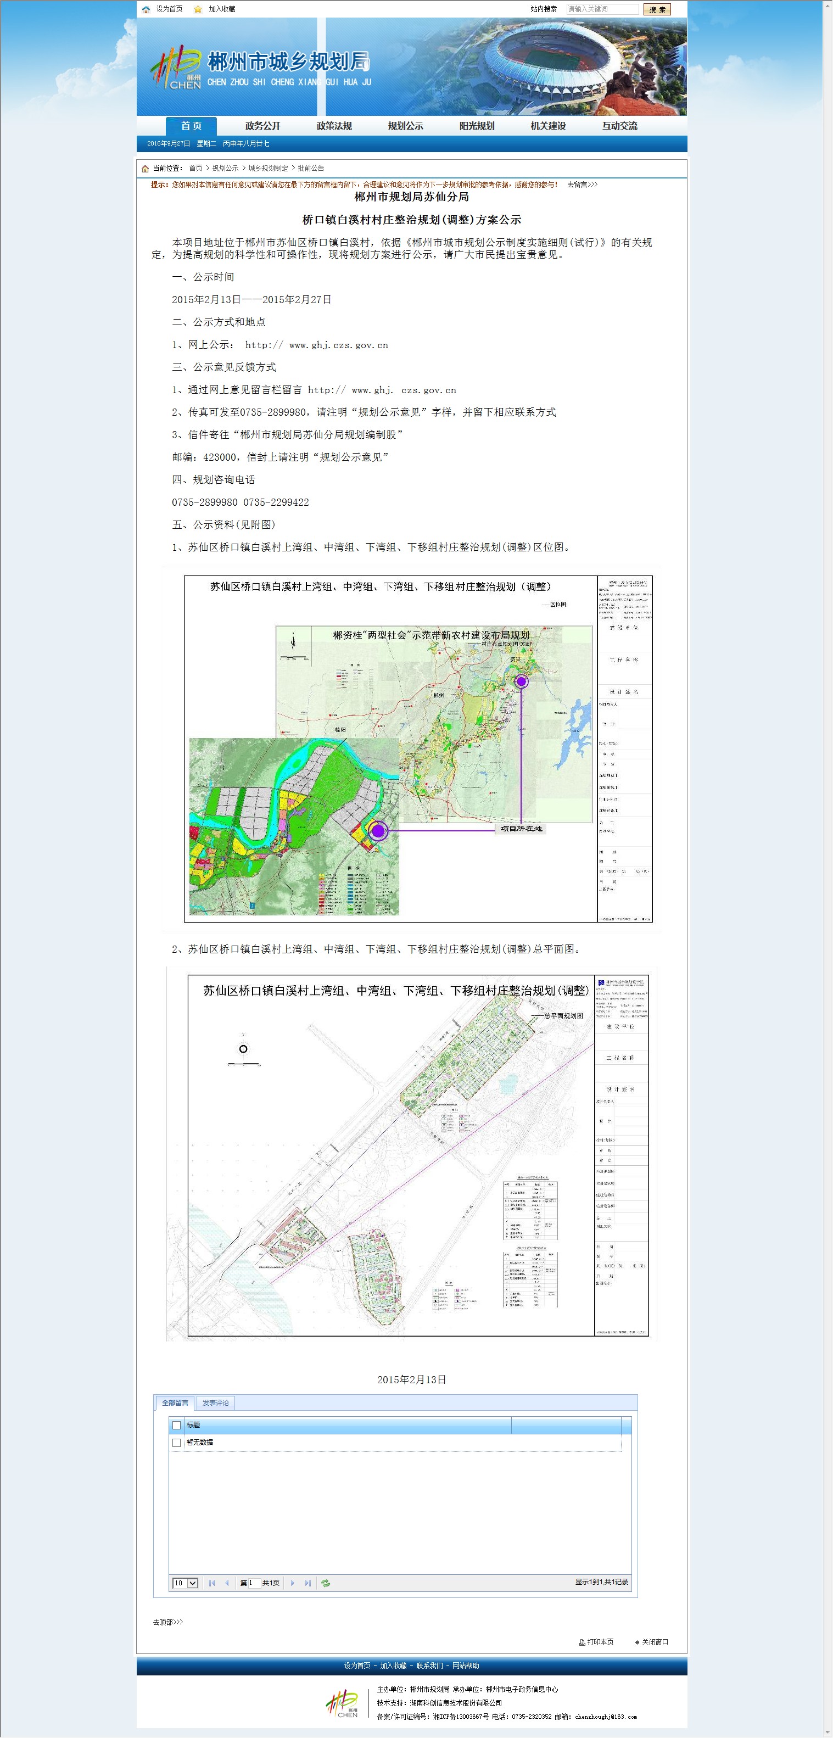This screenshot has height=1738, width=833.
Task: Go to last page of comments
Action: tap(308, 1583)
